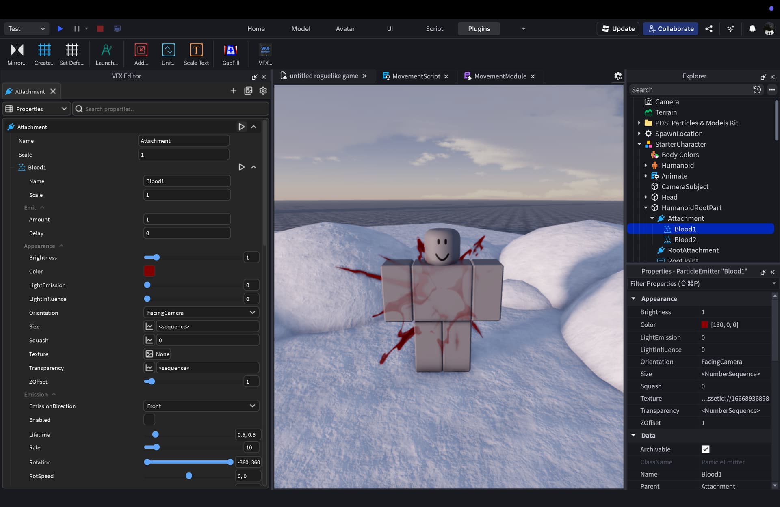
Task: Switch to the Model ribbon tab
Action: tap(301, 29)
